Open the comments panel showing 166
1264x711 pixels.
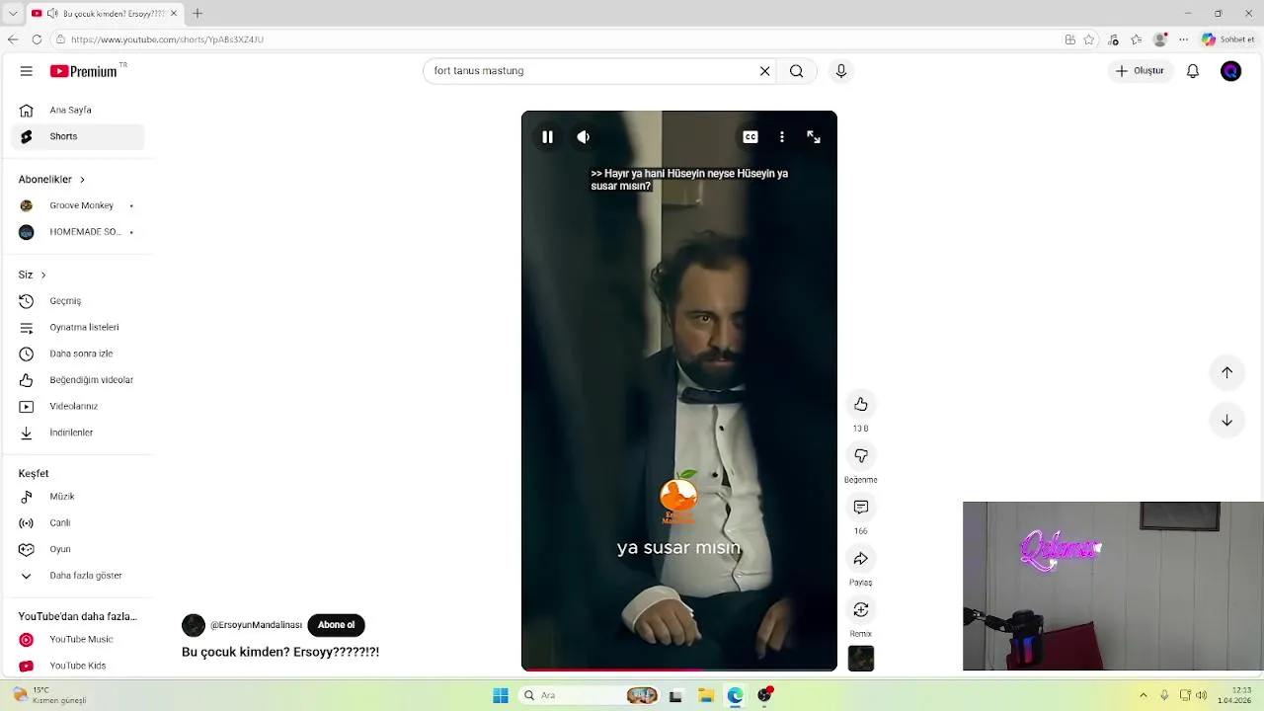(861, 507)
